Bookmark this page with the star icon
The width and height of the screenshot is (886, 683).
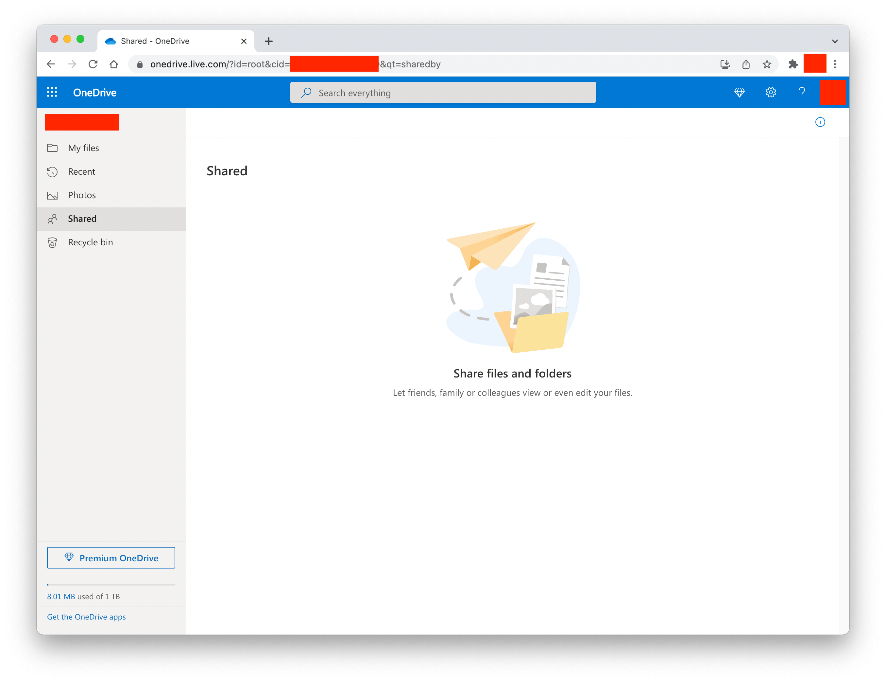[x=766, y=64]
